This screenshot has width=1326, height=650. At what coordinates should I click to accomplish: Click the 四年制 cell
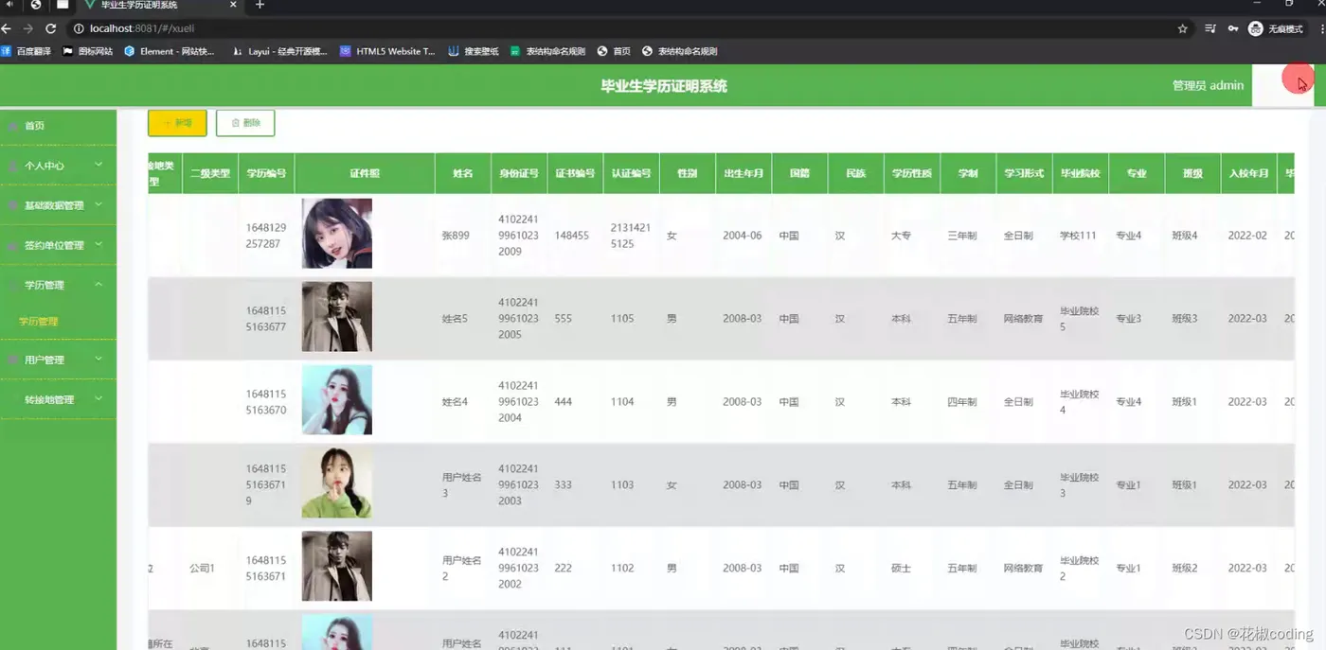coord(962,402)
